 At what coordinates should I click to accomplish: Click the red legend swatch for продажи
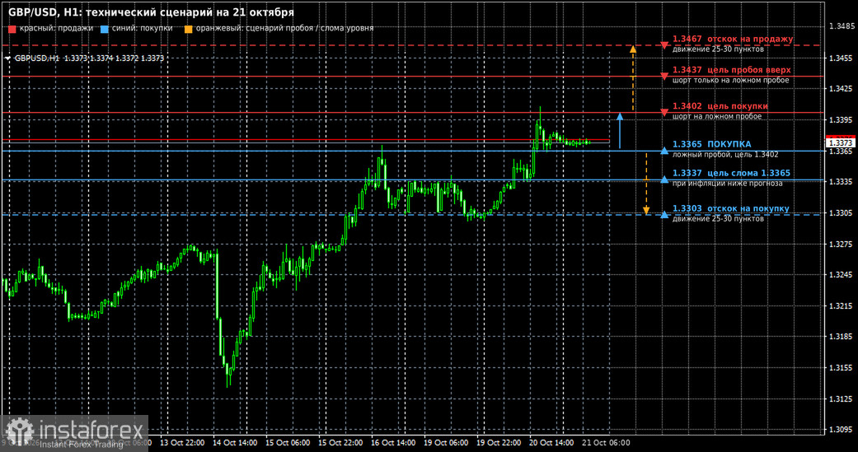12,28
